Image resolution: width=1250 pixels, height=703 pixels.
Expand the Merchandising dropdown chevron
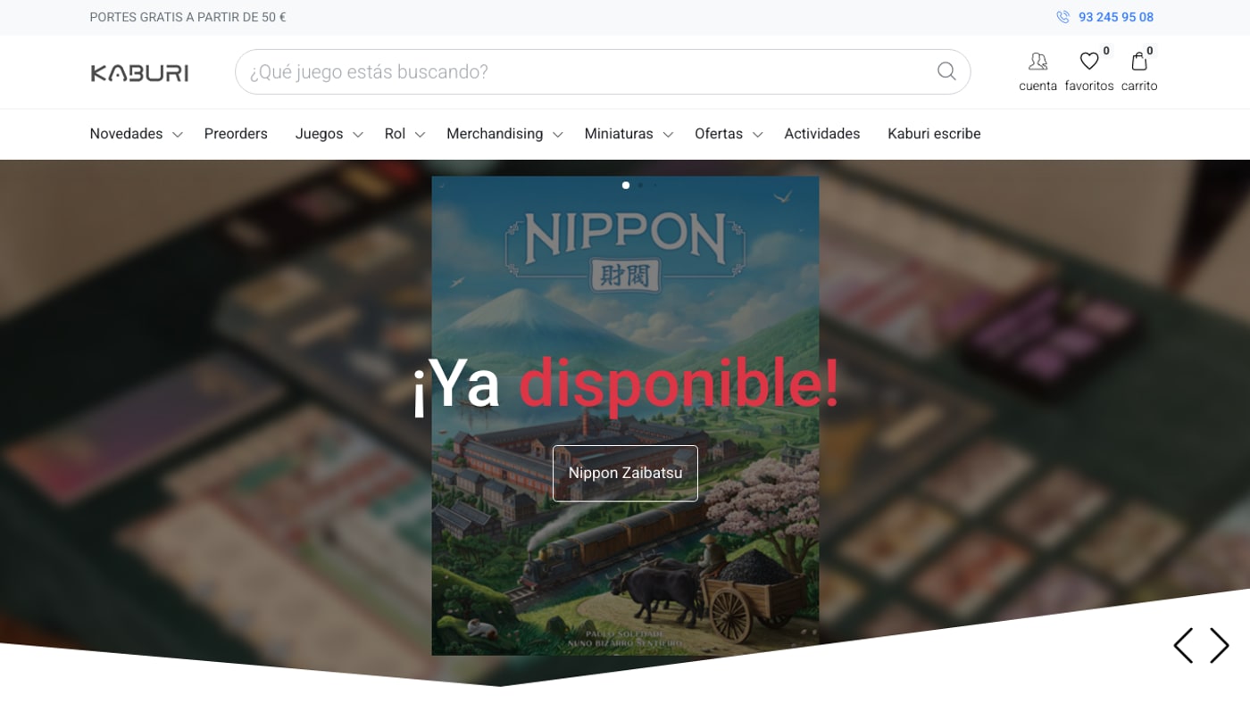coord(557,135)
